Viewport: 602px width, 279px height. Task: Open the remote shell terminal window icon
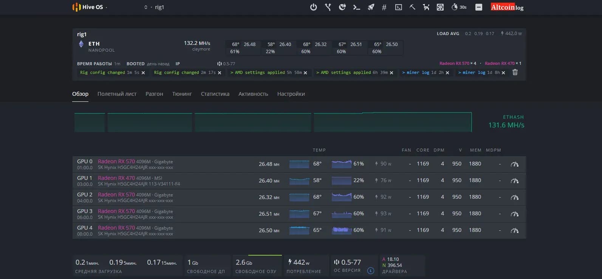pyautogui.click(x=398, y=7)
